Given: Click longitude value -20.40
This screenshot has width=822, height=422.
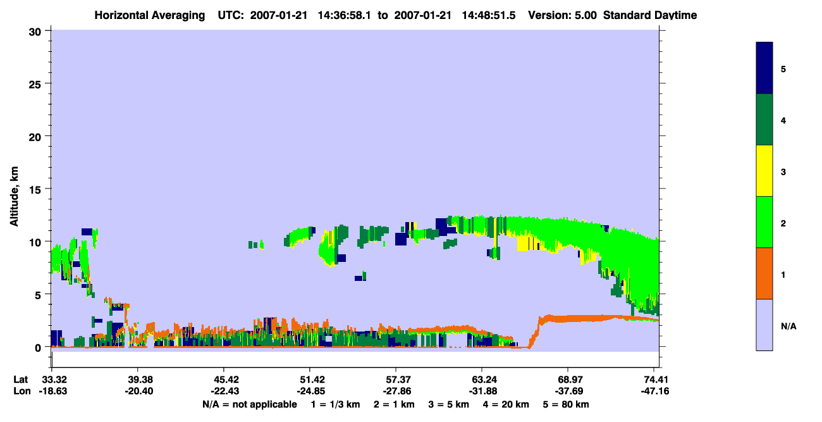Looking at the screenshot, I should (x=138, y=391).
